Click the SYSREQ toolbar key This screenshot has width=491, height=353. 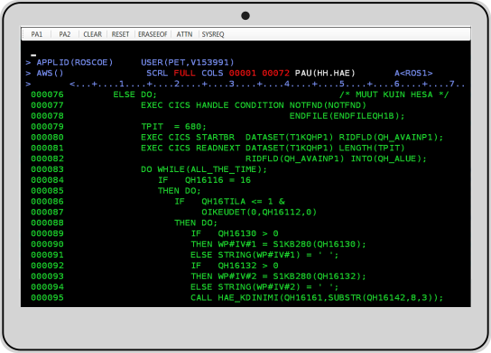click(x=213, y=34)
